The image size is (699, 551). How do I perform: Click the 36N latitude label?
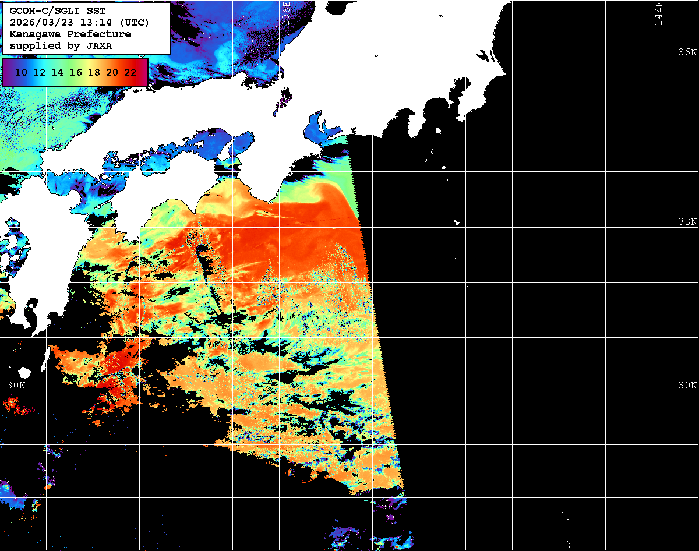point(687,52)
